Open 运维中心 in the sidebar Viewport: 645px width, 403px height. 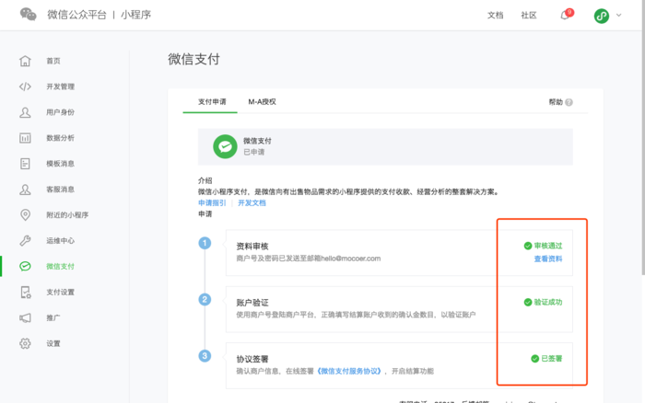tap(61, 240)
